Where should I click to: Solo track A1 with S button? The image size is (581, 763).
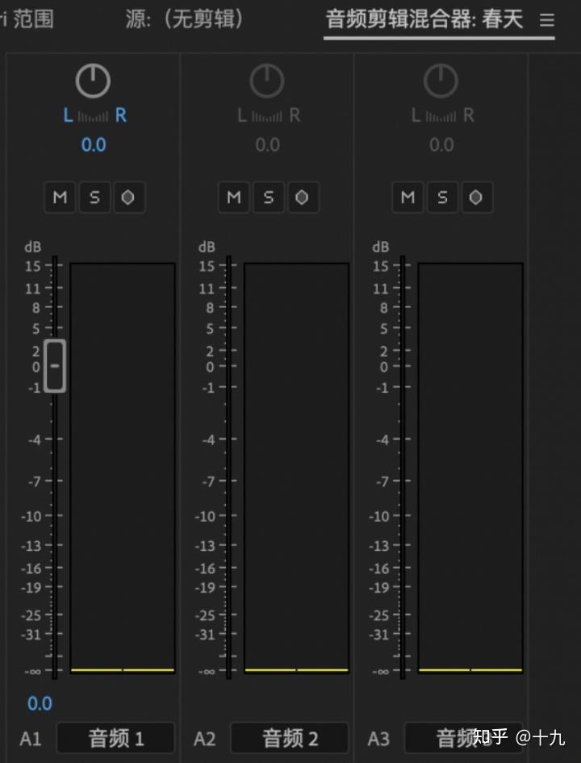point(94,198)
